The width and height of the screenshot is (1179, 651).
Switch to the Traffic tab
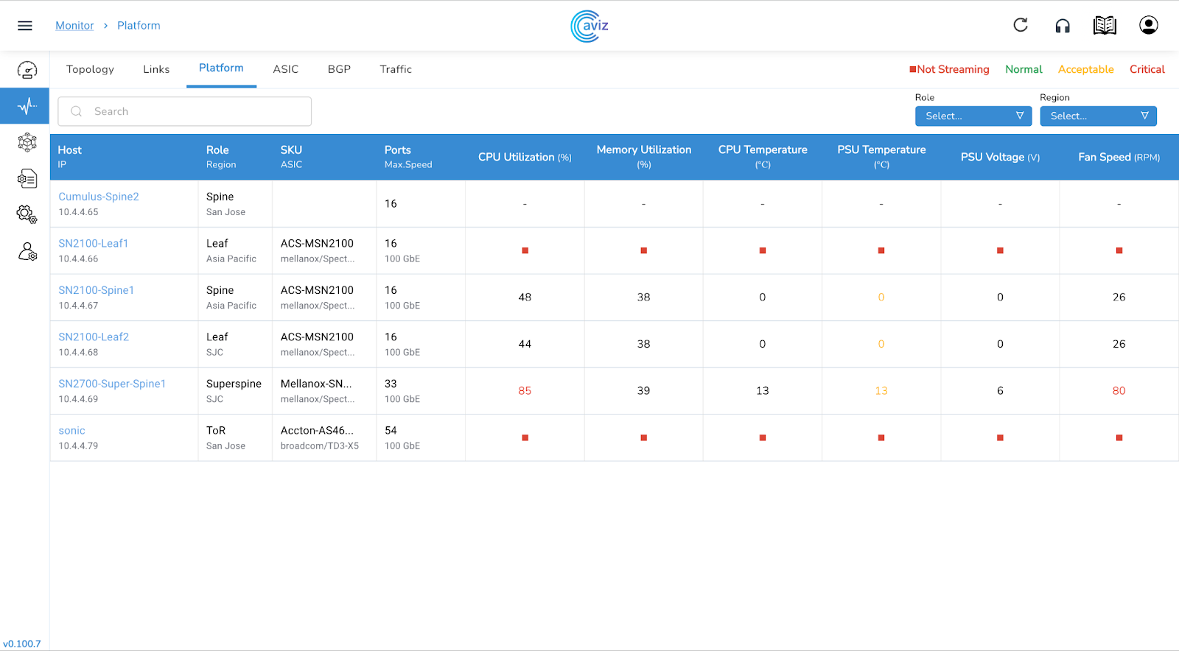396,69
